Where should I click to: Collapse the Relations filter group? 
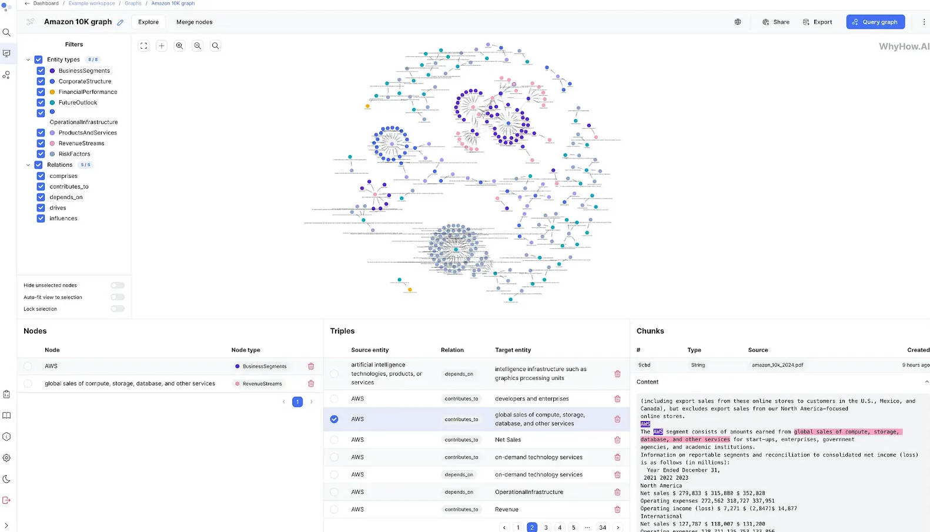coord(28,165)
